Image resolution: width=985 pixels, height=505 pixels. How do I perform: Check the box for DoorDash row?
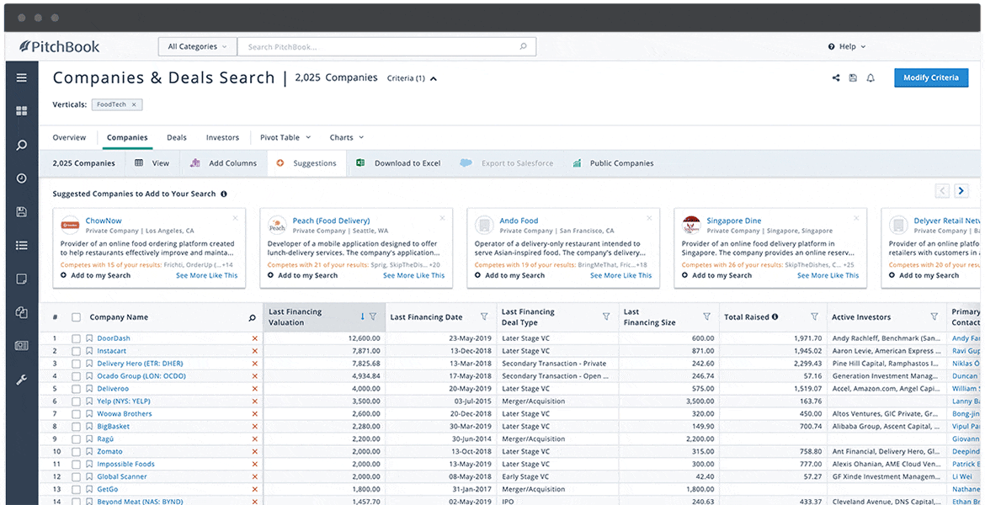click(x=77, y=338)
